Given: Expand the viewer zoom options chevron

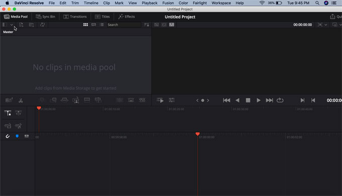Looking at the screenshot, I should click(x=325, y=25).
